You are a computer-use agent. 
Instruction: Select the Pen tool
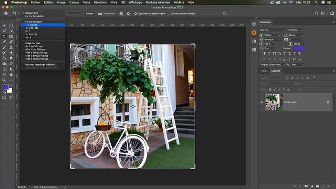pos(11,64)
